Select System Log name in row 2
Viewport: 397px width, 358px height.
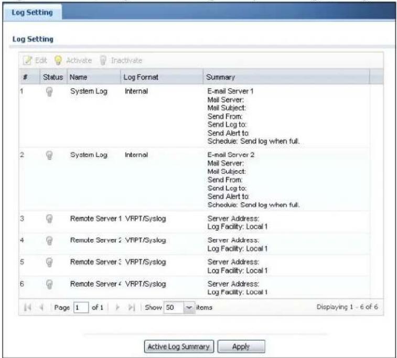[x=89, y=155]
